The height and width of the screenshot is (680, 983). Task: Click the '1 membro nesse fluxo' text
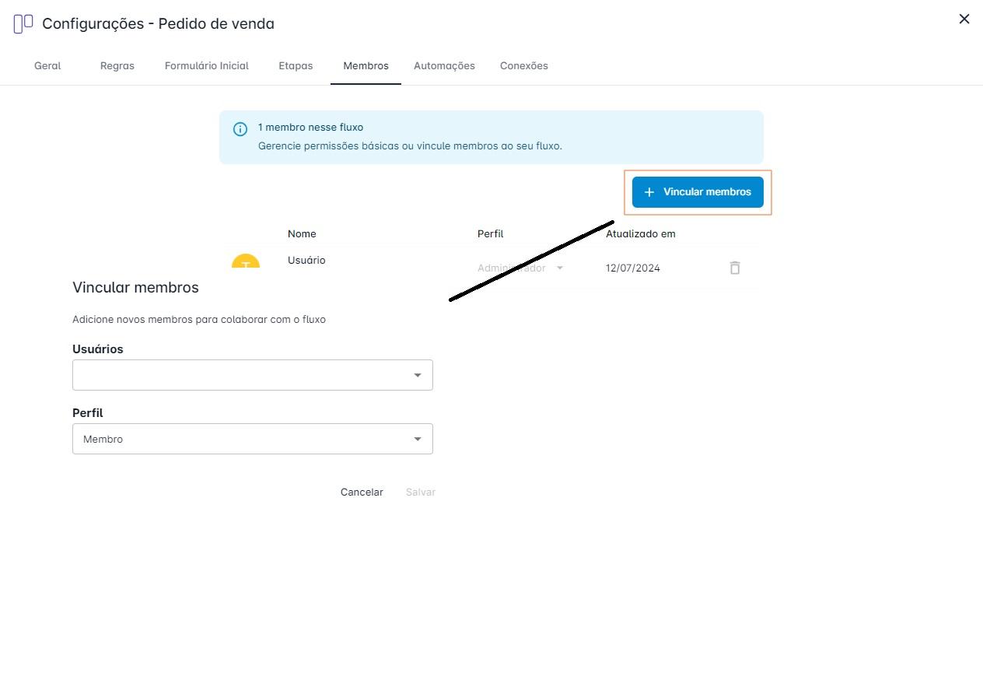coord(310,127)
